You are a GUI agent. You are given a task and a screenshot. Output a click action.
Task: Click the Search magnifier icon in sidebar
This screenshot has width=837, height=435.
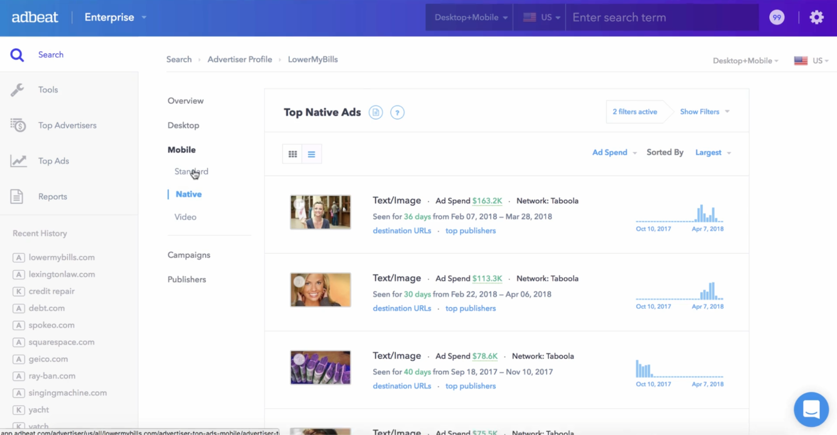pos(17,55)
